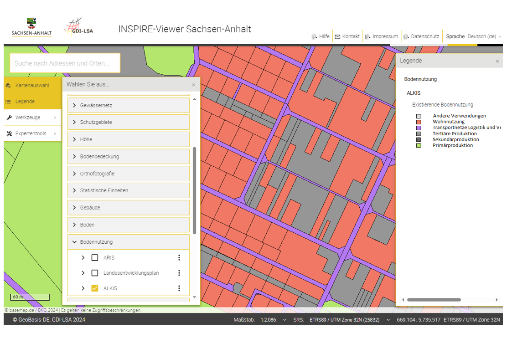507x338 pixels.
Task: Open three-dot menu for Landesentwicklungsplan
Action: tap(179, 273)
